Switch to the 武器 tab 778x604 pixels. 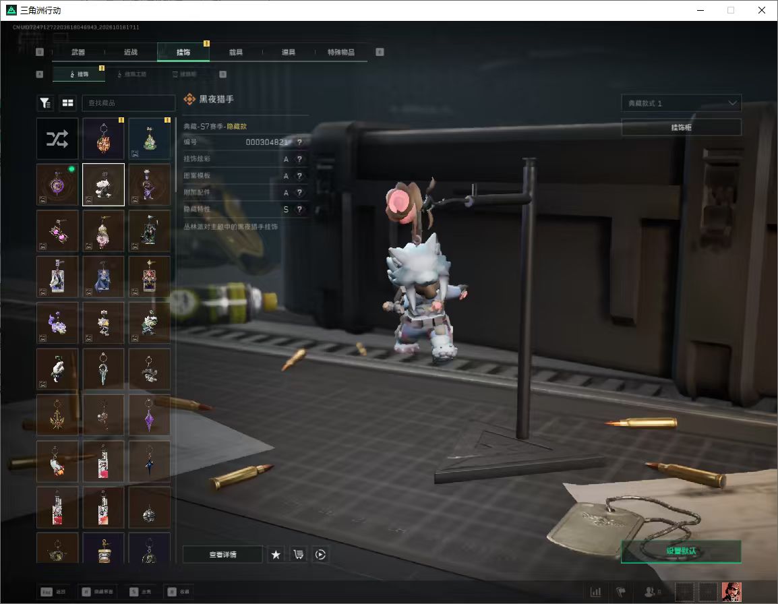(78, 52)
